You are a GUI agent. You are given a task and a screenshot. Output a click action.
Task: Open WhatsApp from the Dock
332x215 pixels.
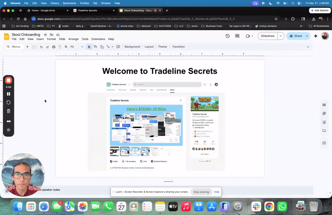click(282, 206)
